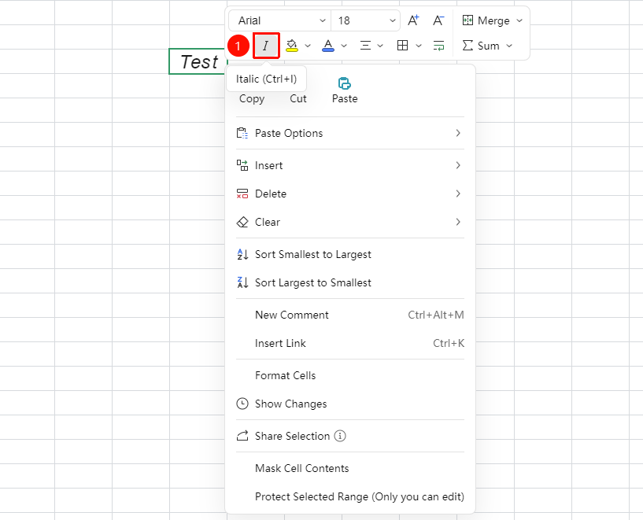Open the alignment options dropdown arrow
This screenshot has height=520, width=643.
point(380,46)
